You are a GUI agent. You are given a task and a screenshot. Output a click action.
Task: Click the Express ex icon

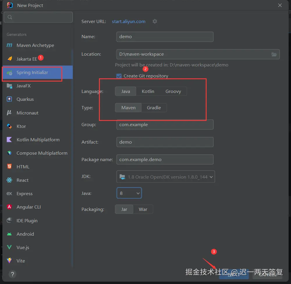pyautogui.click(x=9, y=193)
